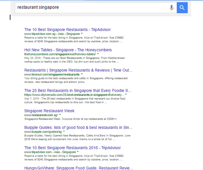Screen dimensions: 203x170
Task: Click the snippet starting 'Sep 7, 2015 - The 25 best'
Action: (75, 100)
